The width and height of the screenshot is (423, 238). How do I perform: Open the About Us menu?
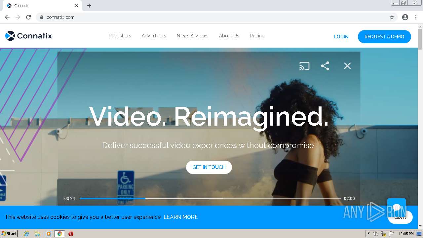229,36
